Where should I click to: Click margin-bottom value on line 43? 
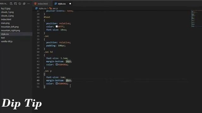(68, 62)
